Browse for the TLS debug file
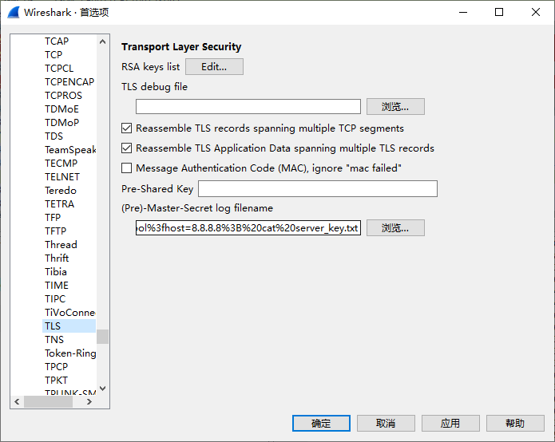Viewport: 555px width, 442px height. 395,106
